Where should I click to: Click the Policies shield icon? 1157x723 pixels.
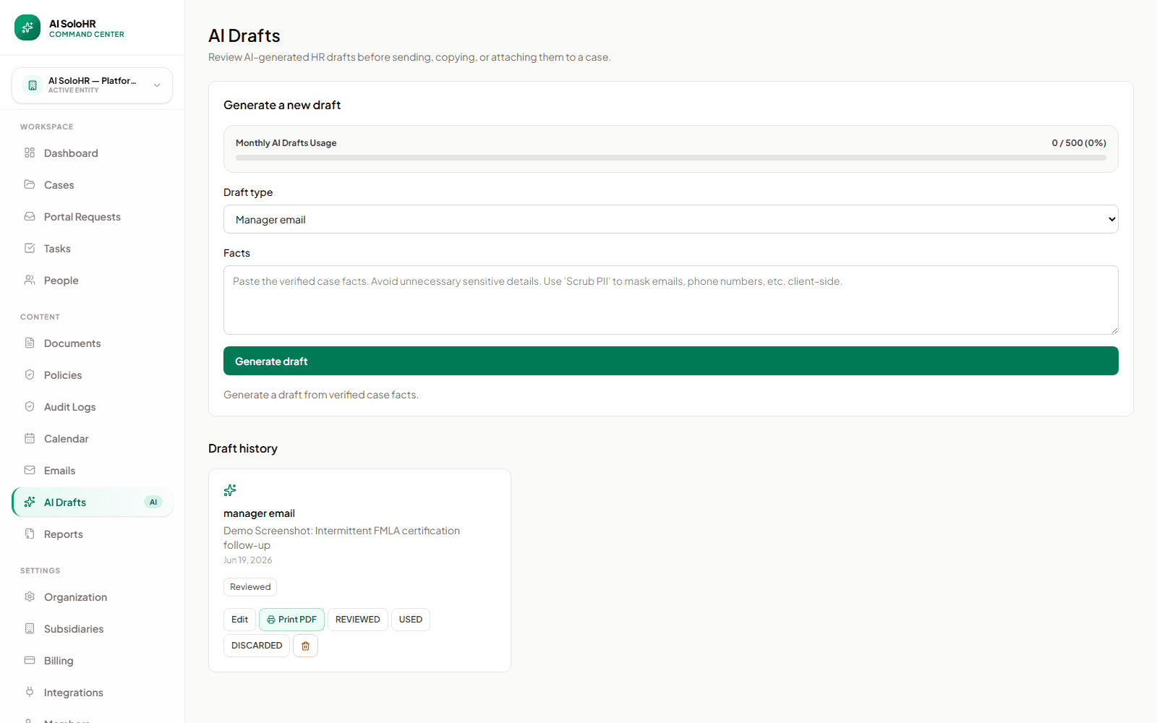[30, 375]
